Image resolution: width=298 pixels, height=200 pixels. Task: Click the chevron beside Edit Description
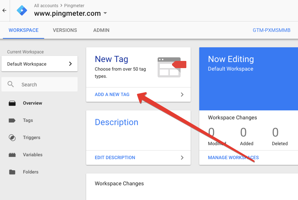(x=182, y=157)
